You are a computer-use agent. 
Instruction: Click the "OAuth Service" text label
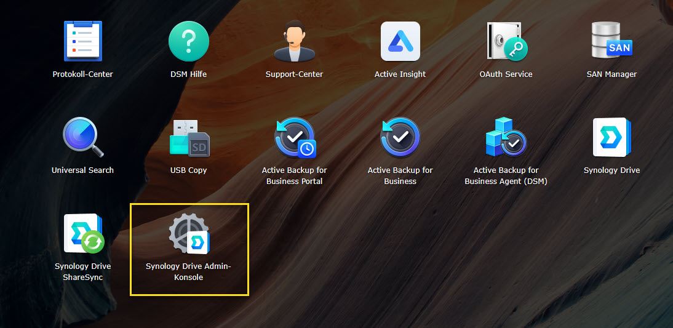pos(506,74)
